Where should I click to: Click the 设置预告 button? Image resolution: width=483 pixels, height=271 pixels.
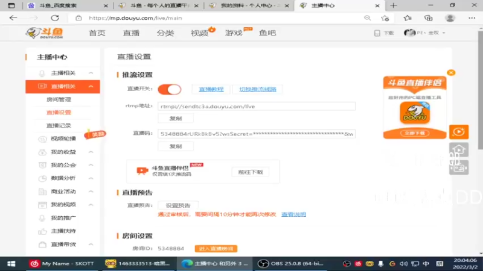coord(178,205)
